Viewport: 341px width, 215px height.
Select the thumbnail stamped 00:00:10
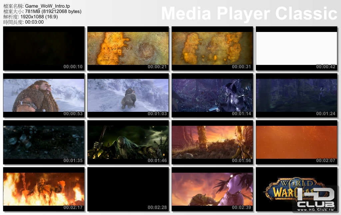(44, 48)
